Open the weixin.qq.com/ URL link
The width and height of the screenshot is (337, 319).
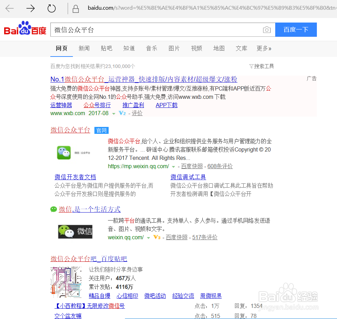(126, 237)
